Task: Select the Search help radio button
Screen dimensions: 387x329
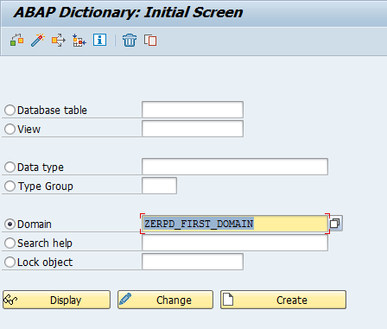Action: point(10,243)
